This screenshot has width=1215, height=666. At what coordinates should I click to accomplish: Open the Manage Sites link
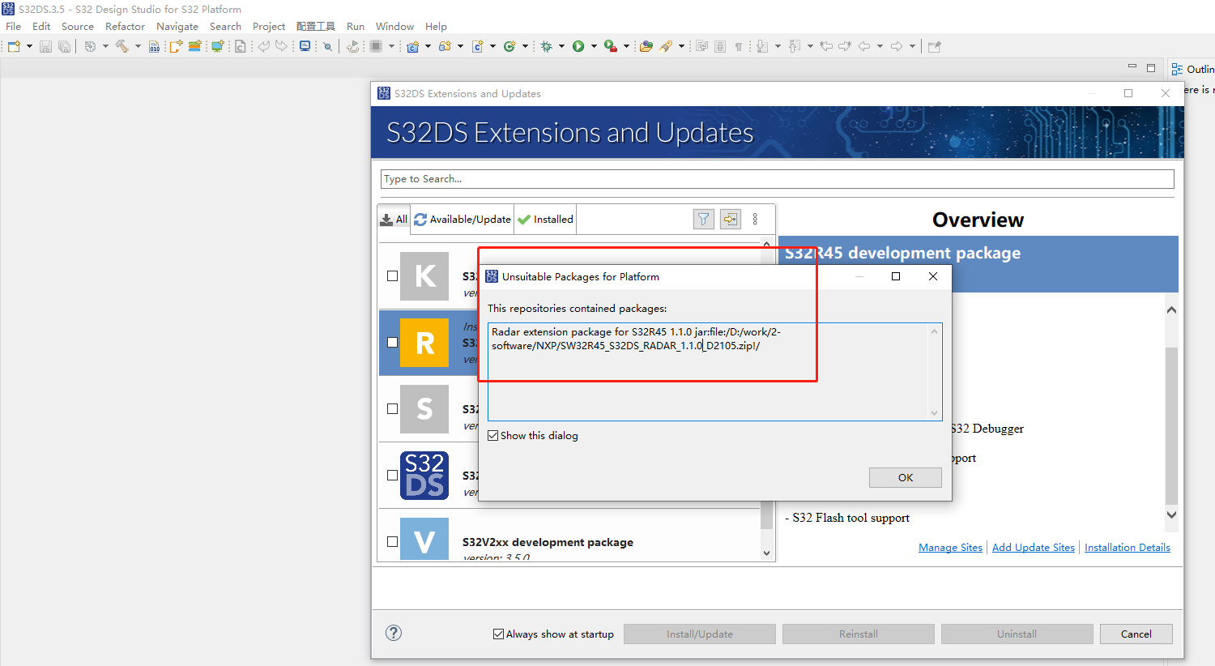950,547
